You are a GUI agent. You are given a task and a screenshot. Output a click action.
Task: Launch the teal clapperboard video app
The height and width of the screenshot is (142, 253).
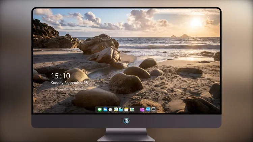point(121,109)
